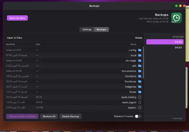The height and width of the screenshot is (132, 189).
Task: Click the today at 04:08 modified cell
Action: (x=14, y=71)
